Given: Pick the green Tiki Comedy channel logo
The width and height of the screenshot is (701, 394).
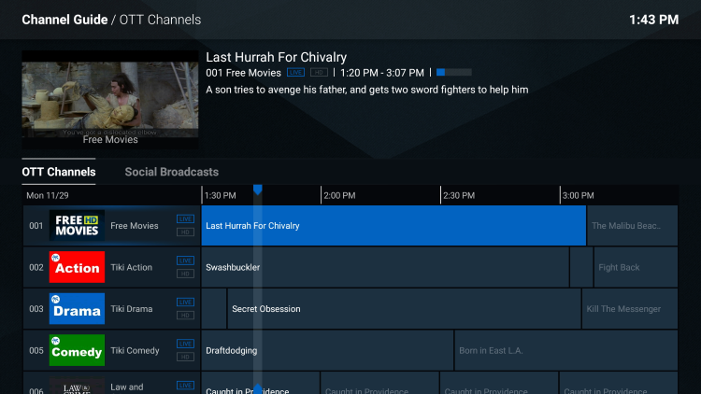Looking at the screenshot, I should coord(77,350).
